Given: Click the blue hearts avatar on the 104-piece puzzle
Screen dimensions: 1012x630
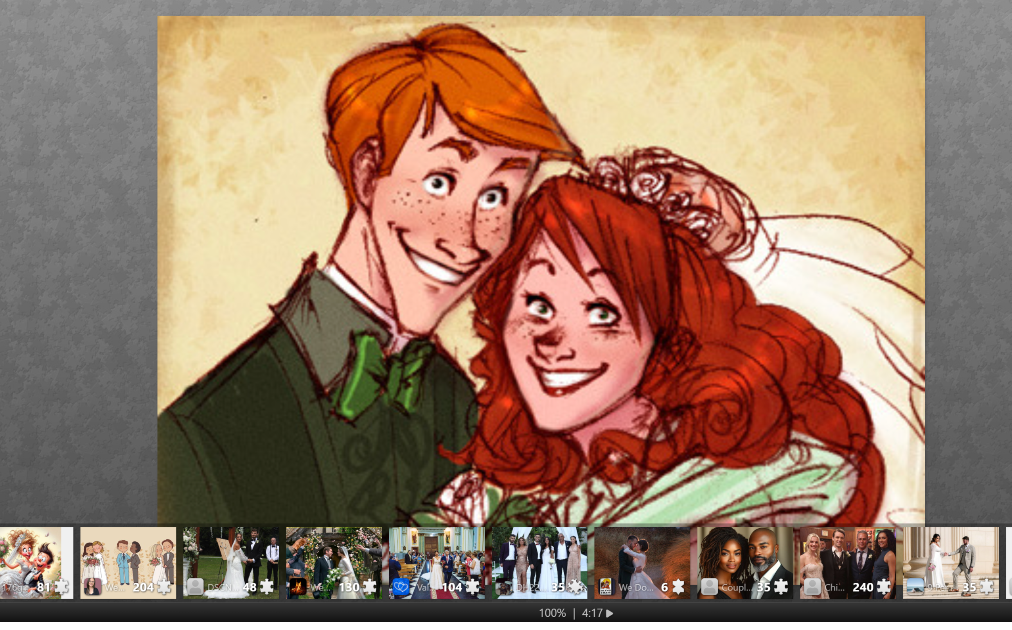Looking at the screenshot, I should click(401, 587).
